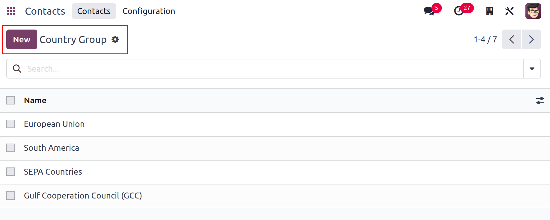Toggle the select-all checkbox by Name
Screen dimensions: 550x220
(x=10, y=100)
